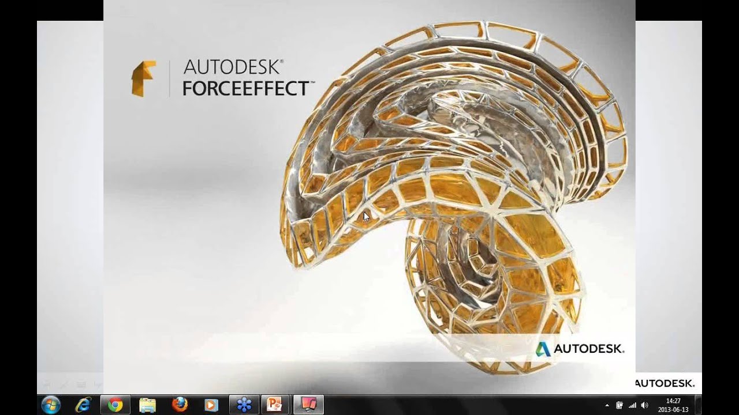Launch Internet Explorer from the taskbar
The width and height of the screenshot is (739, 415).
pos(83,405)
